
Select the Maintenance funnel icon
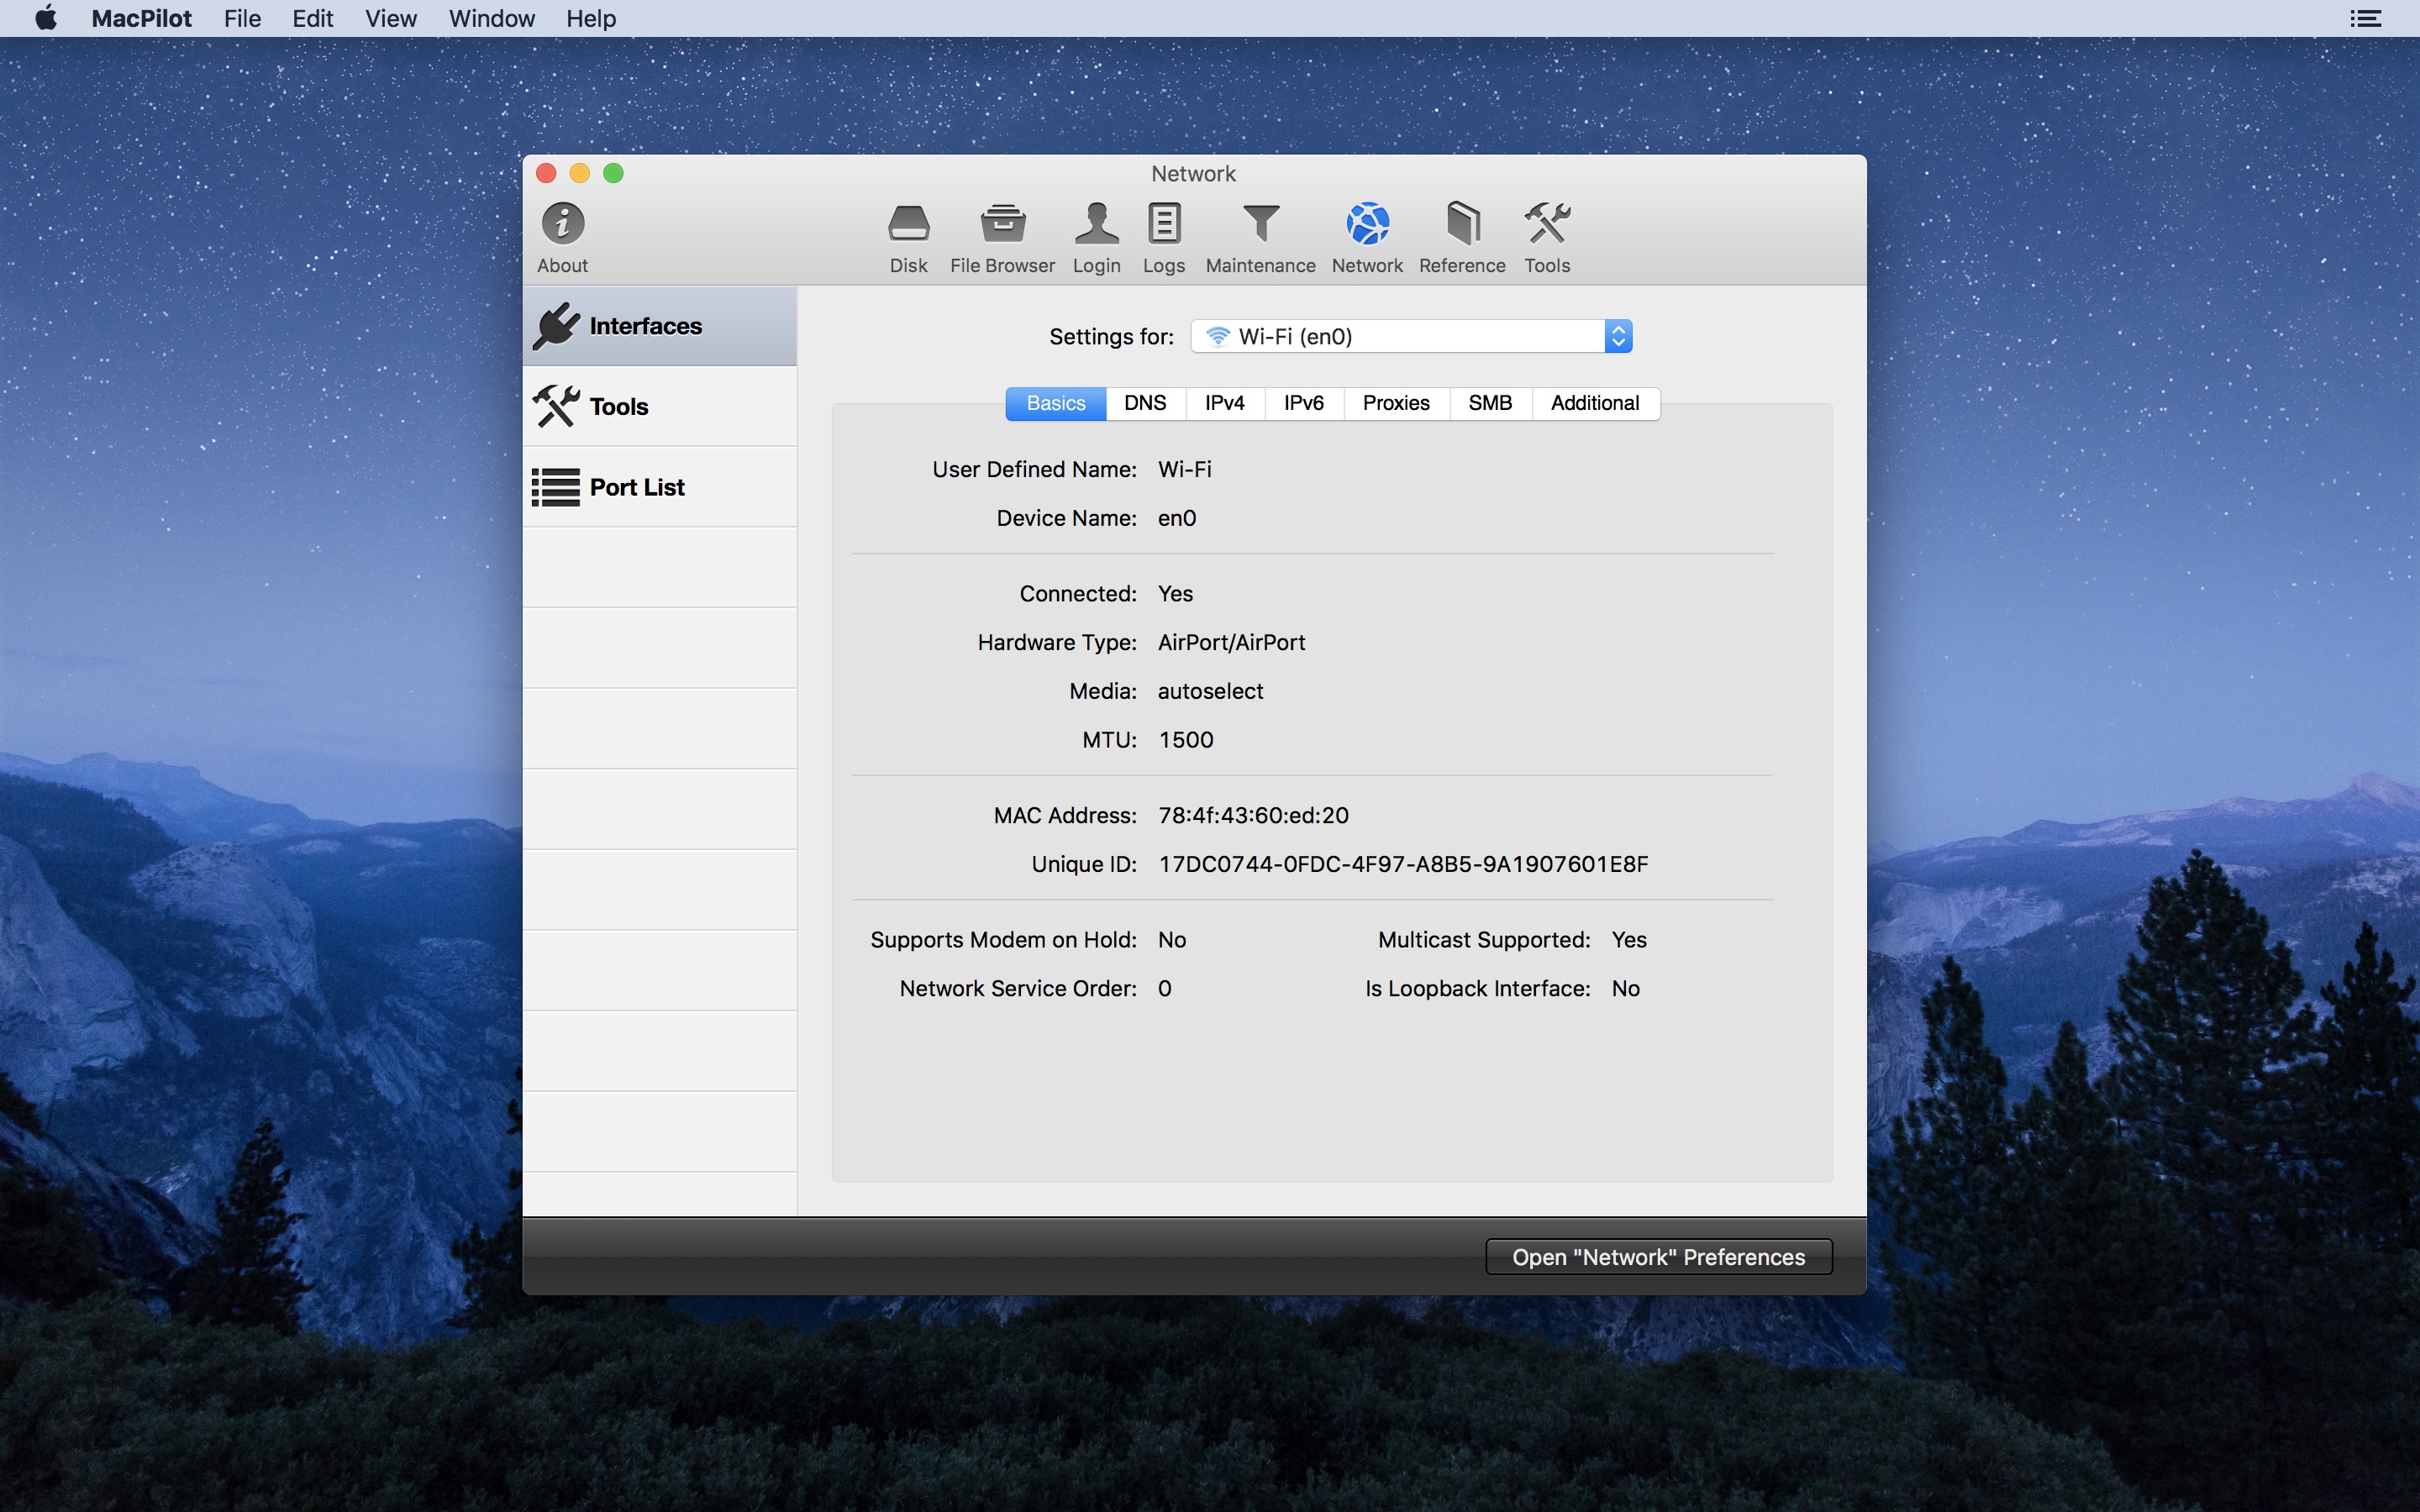[x=1261, y=224]
